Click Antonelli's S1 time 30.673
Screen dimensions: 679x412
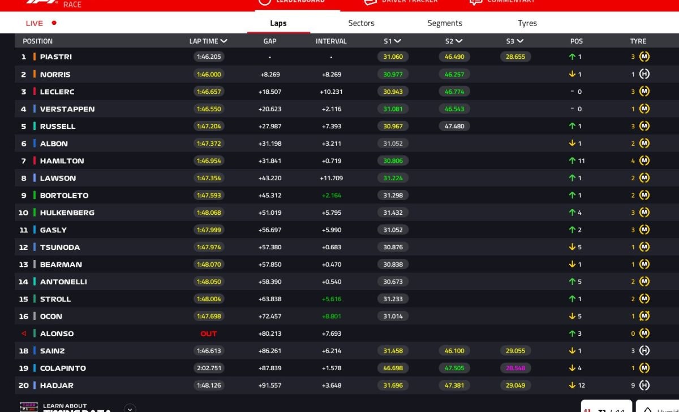click(x=393, y=281)
